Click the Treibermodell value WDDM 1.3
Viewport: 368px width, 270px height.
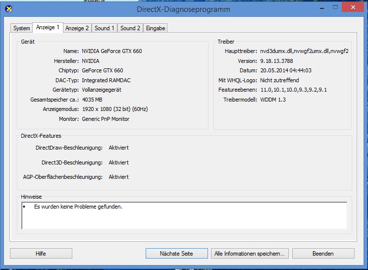pos(273,100)
